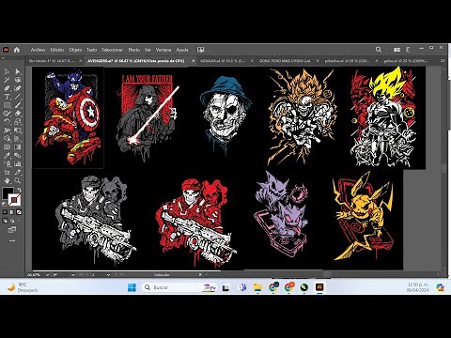Click the Share document icon after Ayuda
Image resolution: width=451 pixels, height=338 pixels.
(x=200, y=50)
